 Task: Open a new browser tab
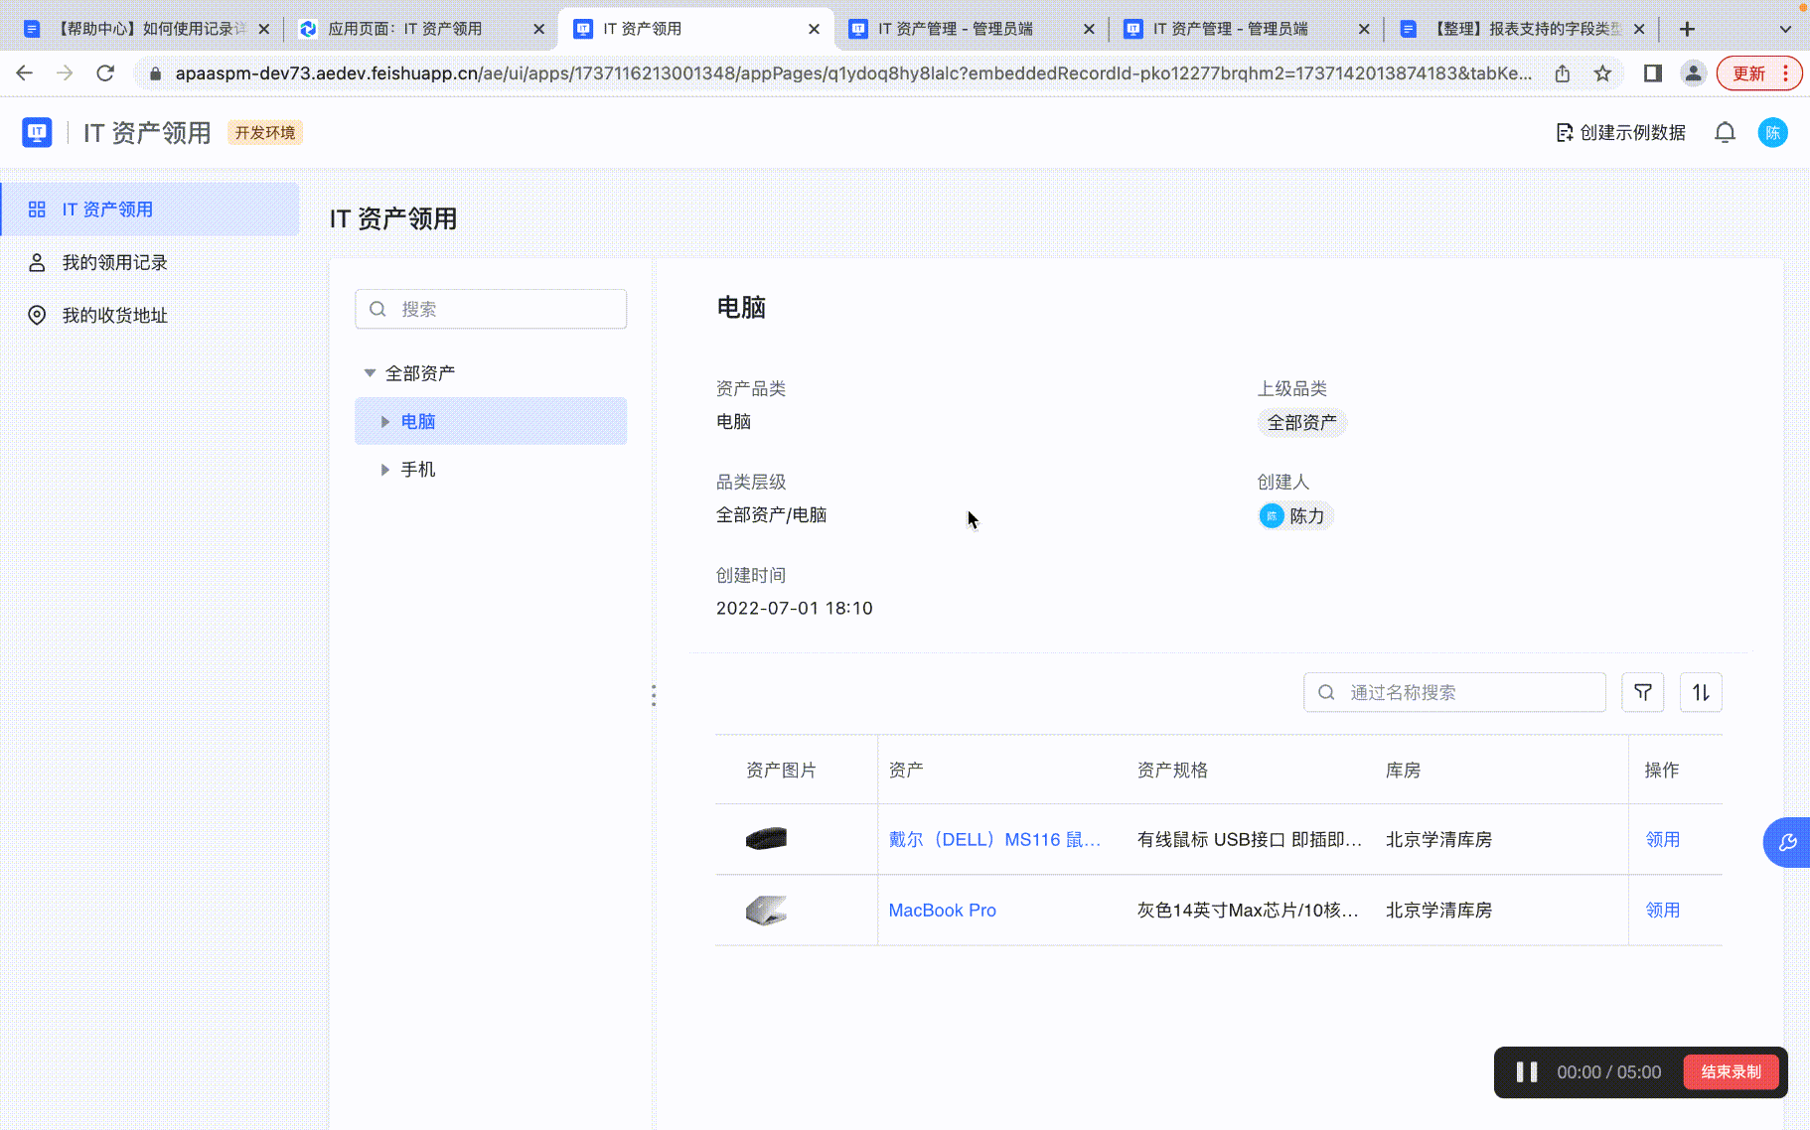point(1687,29)
